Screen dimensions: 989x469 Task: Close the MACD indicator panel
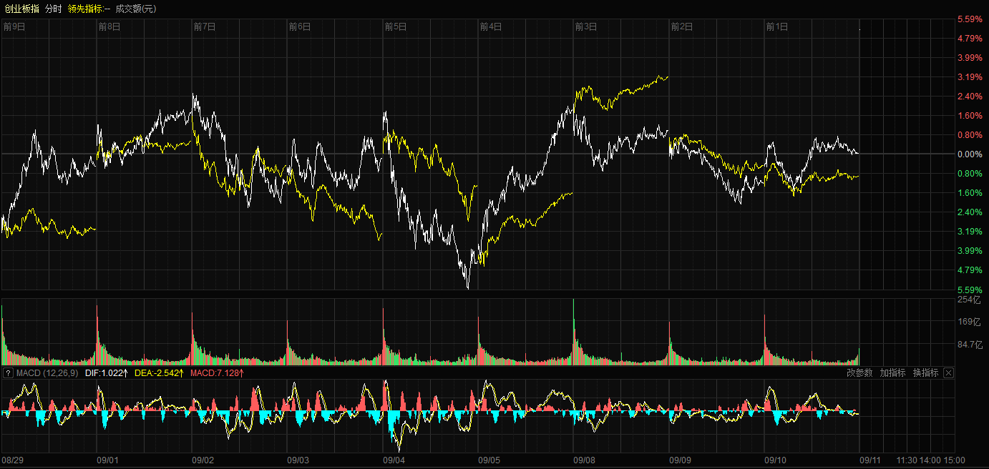click(949, 373)
